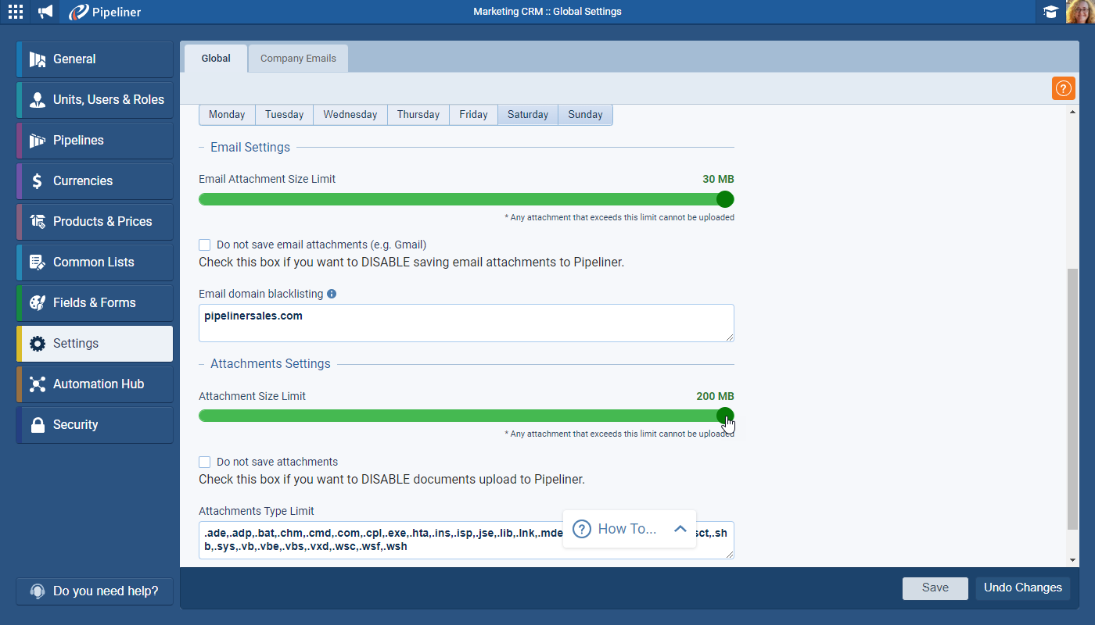Switch to the Company Emails tab

[x=298, y=59]
